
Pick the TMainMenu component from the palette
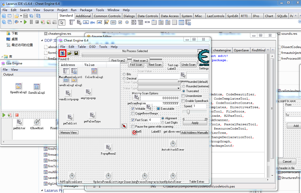72,22
